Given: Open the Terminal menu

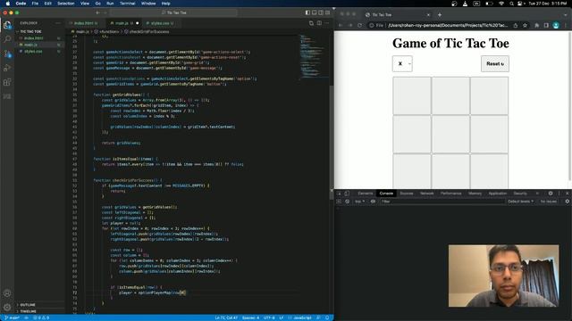Looking at the screenshot, I should [127, 4].
